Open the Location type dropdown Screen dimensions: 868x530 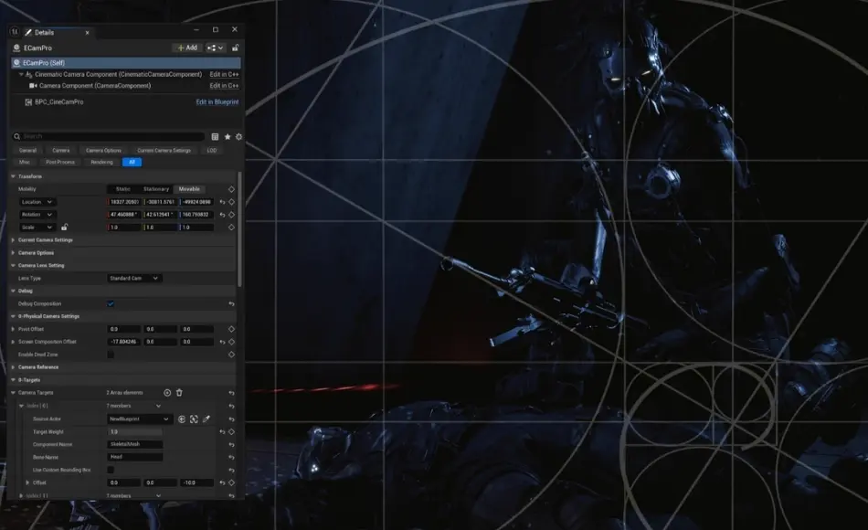point(37,202)
